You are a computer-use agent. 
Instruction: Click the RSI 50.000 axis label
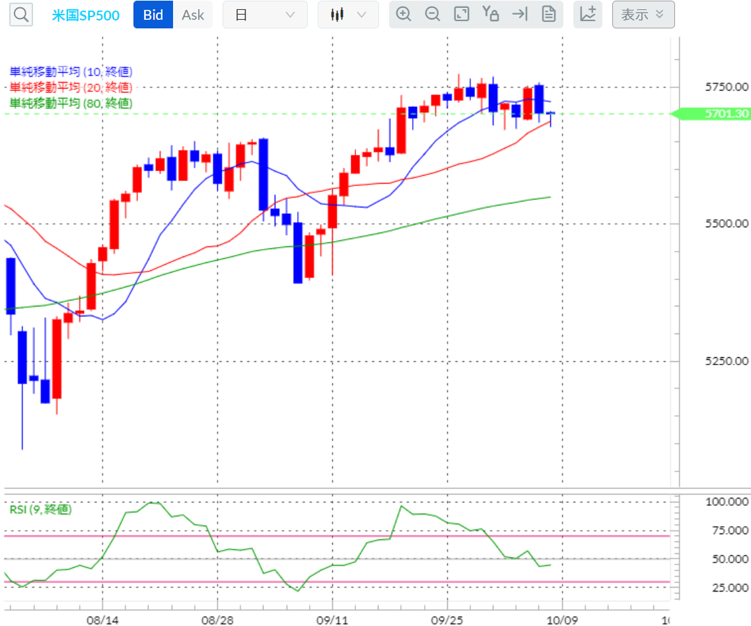tap(730, 559)
